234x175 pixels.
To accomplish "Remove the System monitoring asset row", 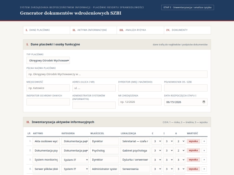I will 204,160.
